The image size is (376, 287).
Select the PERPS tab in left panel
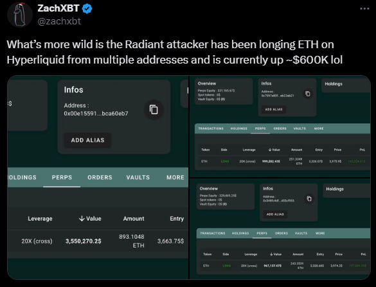click(62, 177)
